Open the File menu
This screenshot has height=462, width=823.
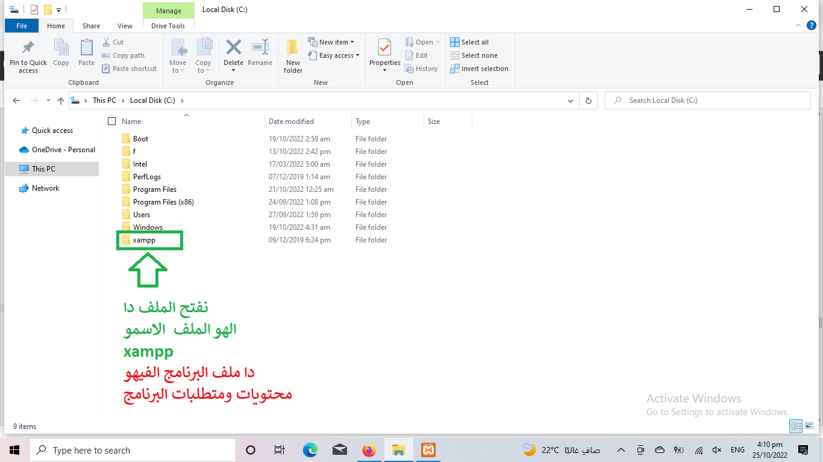(x=22, y=26)
